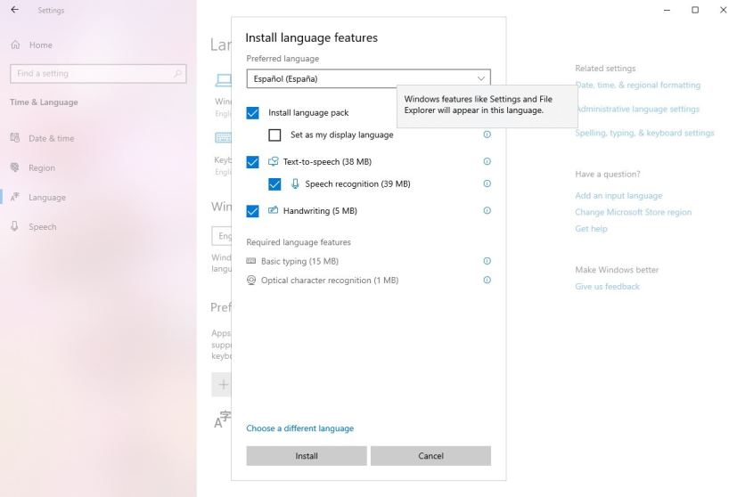Viewport: 737px width, 497px height.
Task: Click the Optical character recognition icon
Action: pos(251,280)
